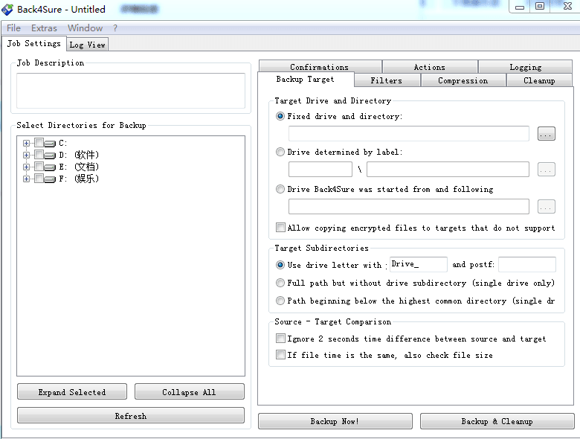Open the Window menu
The image size is (580, 439).
(85, 28)
